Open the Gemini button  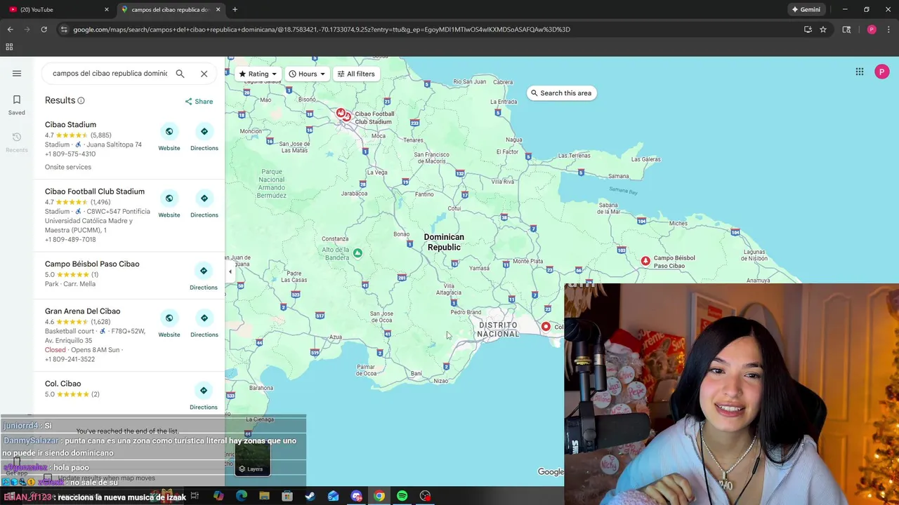click(806, 9)
